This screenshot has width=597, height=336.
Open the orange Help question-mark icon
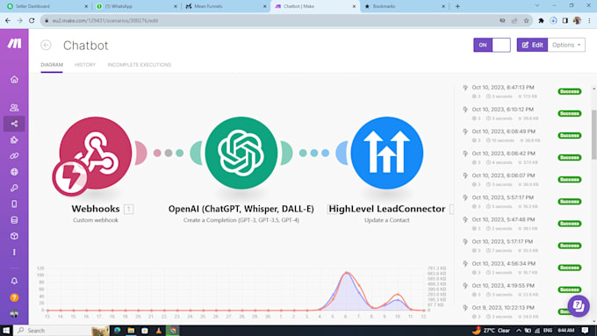(x=14, y=297)
